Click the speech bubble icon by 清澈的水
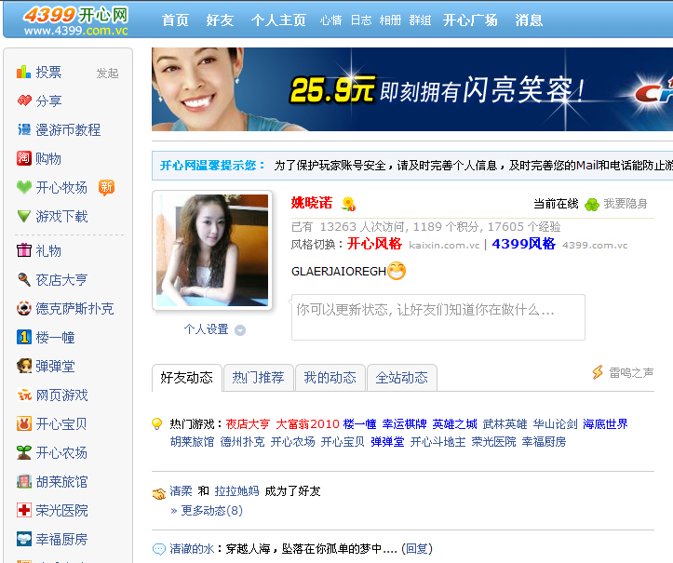 pyautogui.click(x=159, y=549)
